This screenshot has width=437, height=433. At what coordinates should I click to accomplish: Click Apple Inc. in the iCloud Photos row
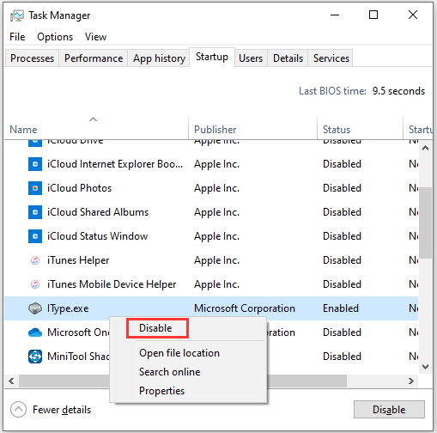point(216,188)
